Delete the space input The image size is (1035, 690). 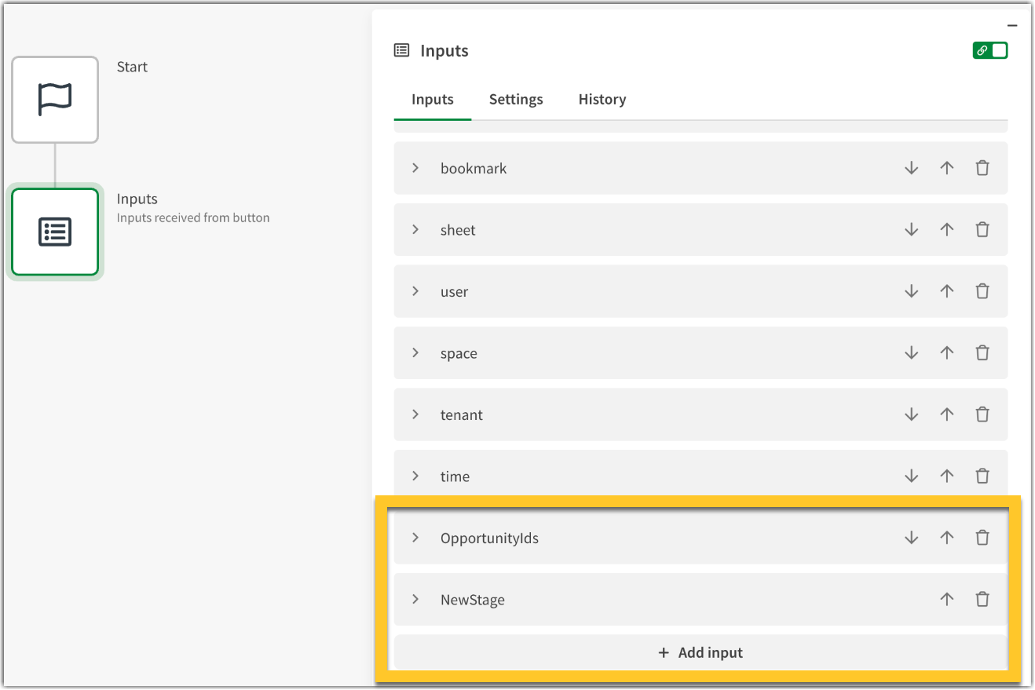pyautogui.click(x=982, y=353)
